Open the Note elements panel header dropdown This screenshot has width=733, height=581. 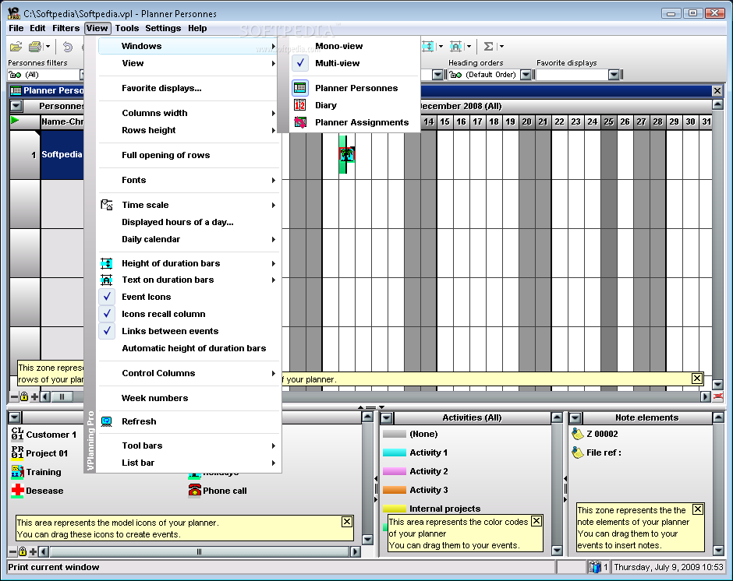pos(575,418)
